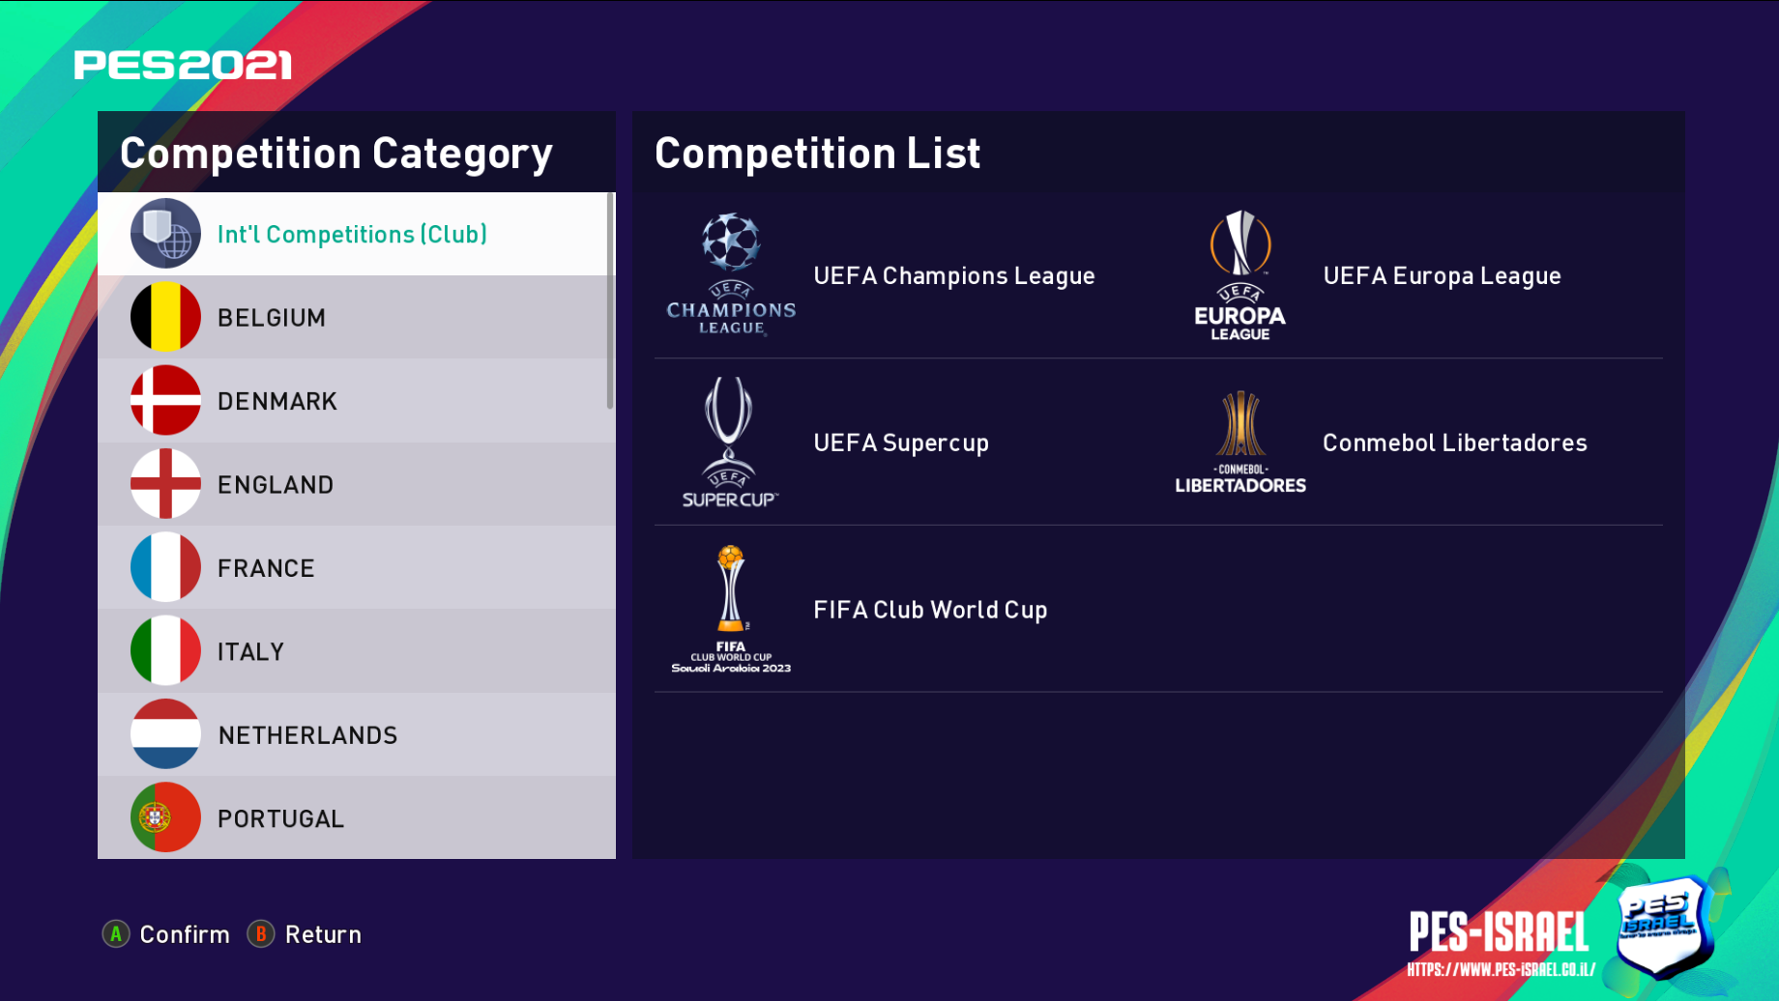The width and height of the screenshot is (1779, 1001).
Task: Click the Denmark flag icon
Action: 165,400
